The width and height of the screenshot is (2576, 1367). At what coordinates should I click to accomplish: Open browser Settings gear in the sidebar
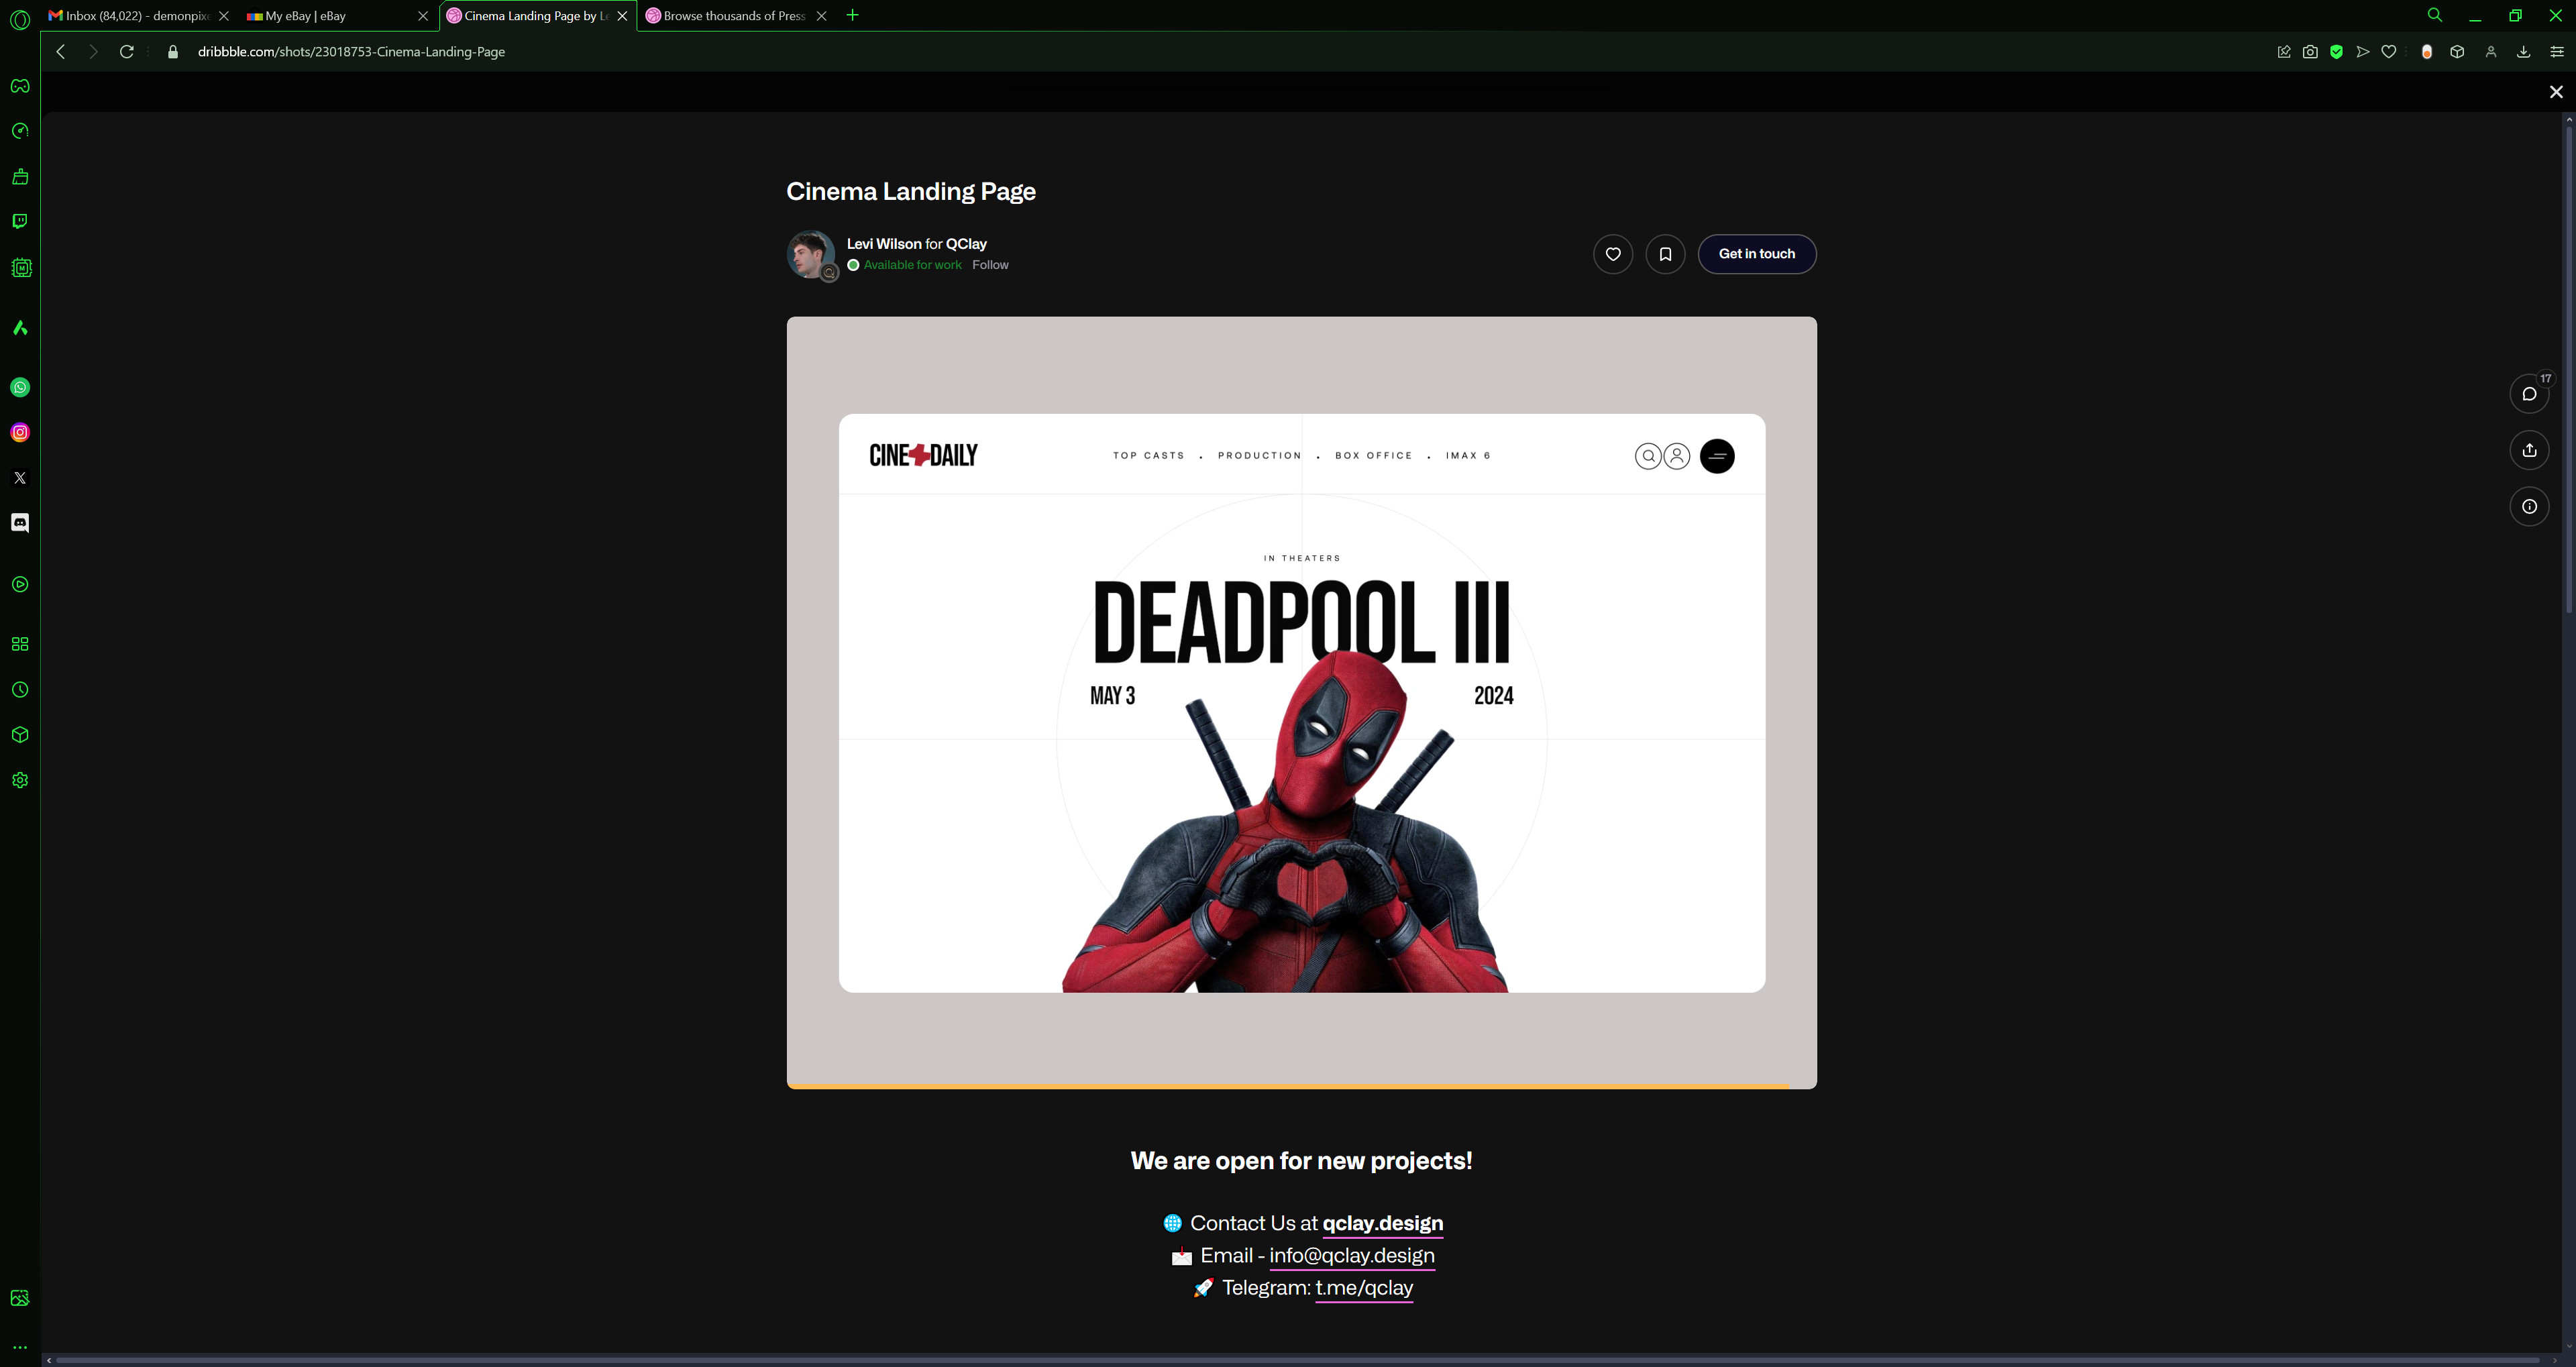coord(20,780)
